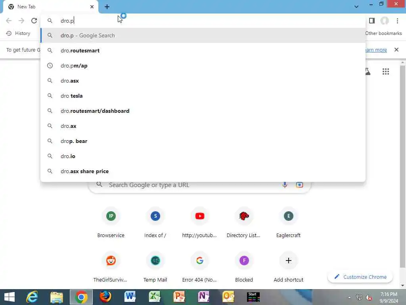Screen dimensions: 406x305
Task: Open the Browservice shortcut
Action: click(x=111, y=223)
